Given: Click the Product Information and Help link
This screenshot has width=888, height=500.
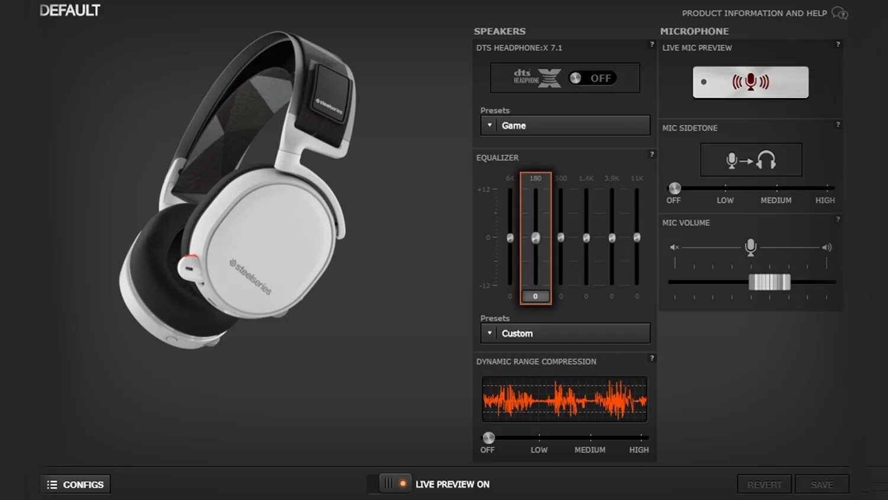Looking at the screenshot, I should point(754,13).
